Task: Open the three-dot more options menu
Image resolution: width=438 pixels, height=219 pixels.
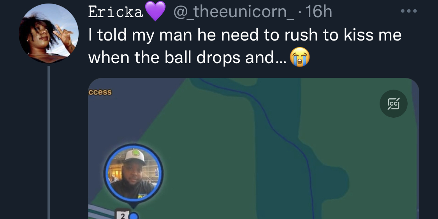Action: tap(409, 11)
